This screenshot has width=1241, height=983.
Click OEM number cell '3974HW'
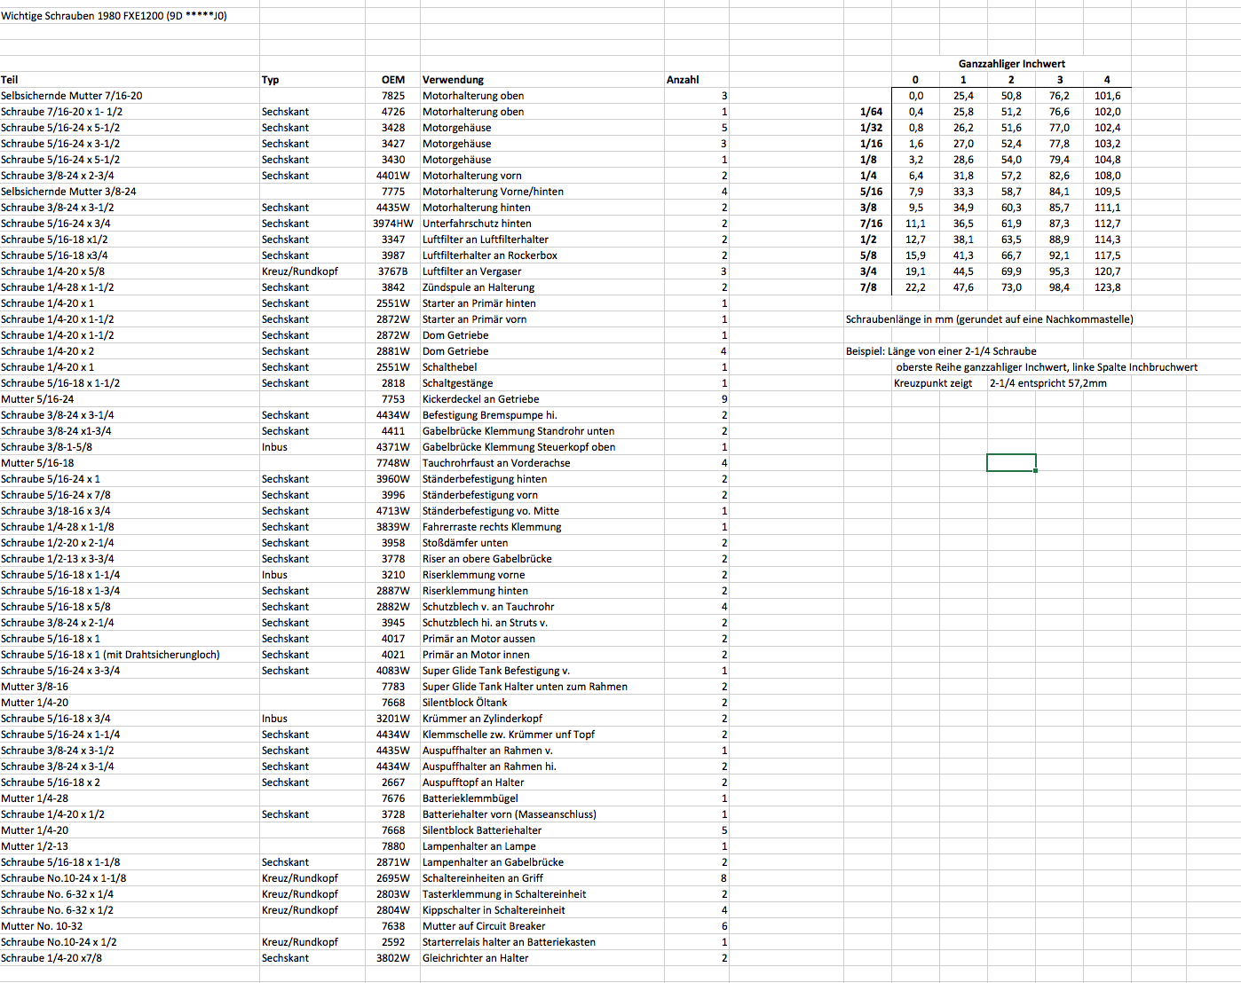[392, 224]
